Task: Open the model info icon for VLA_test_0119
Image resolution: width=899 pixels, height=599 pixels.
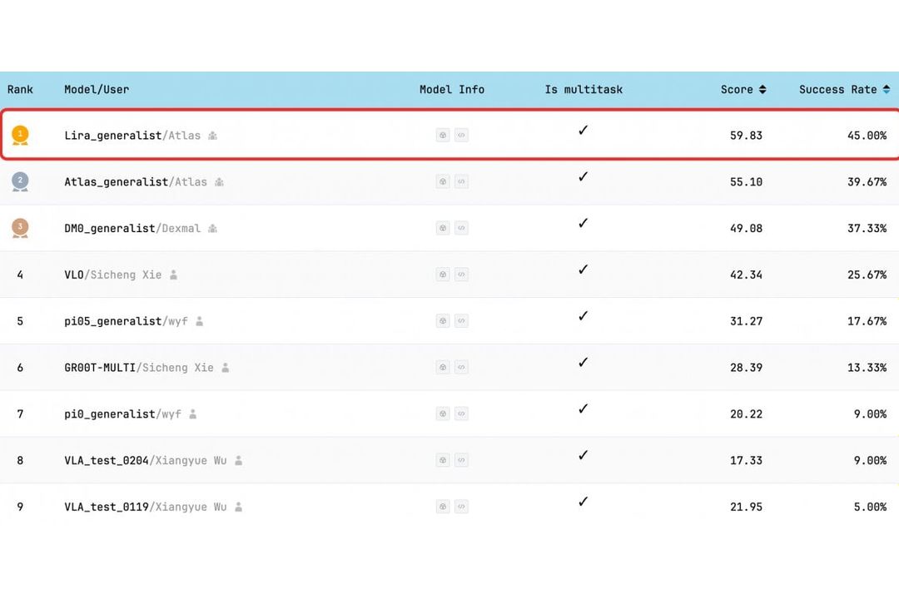Action: pyautogui.click(x=443, y=507)
